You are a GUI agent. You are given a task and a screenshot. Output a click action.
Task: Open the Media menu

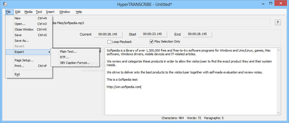coord(28,12)
